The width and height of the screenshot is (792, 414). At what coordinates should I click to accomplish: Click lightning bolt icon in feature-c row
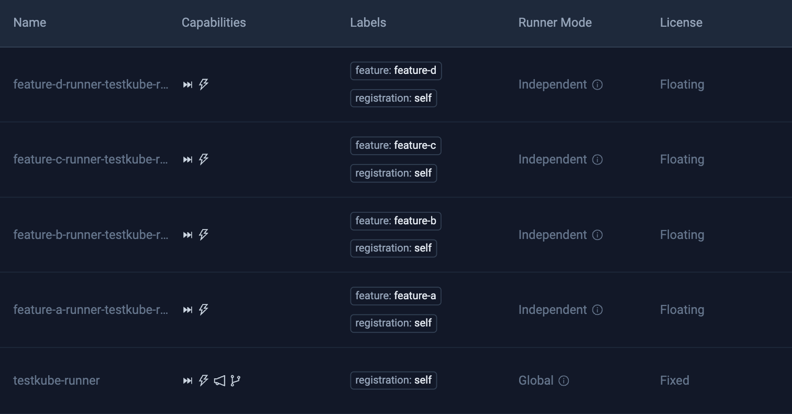204,159
